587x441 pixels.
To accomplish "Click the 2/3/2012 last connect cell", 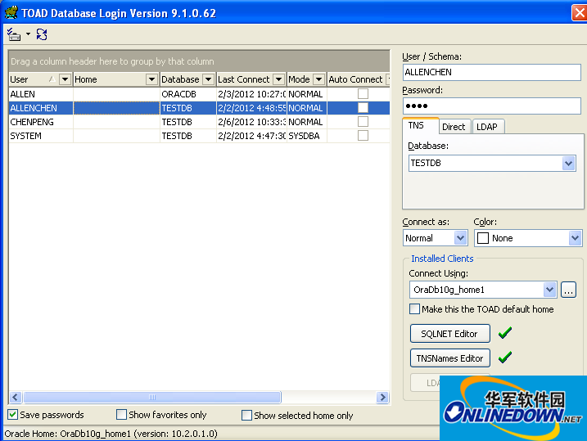I will tap(251, 94).
